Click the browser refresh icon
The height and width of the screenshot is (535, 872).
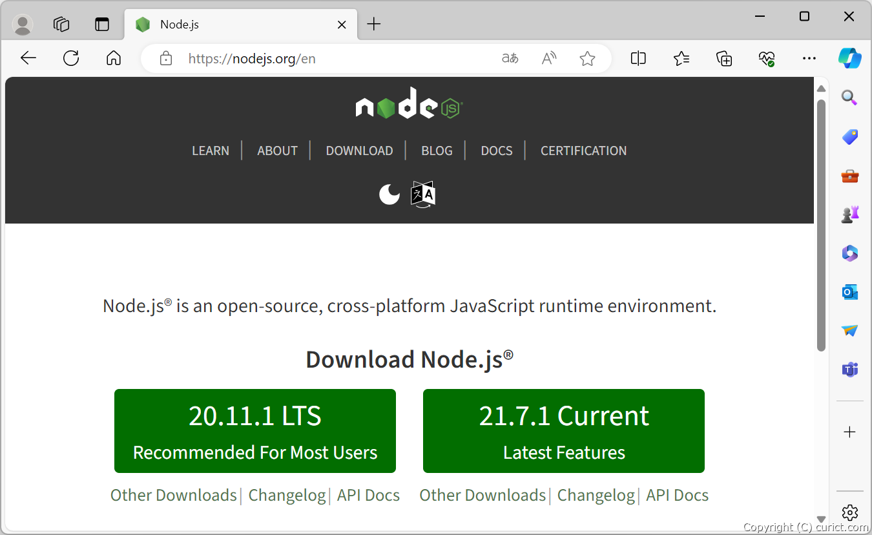point(71,58)
